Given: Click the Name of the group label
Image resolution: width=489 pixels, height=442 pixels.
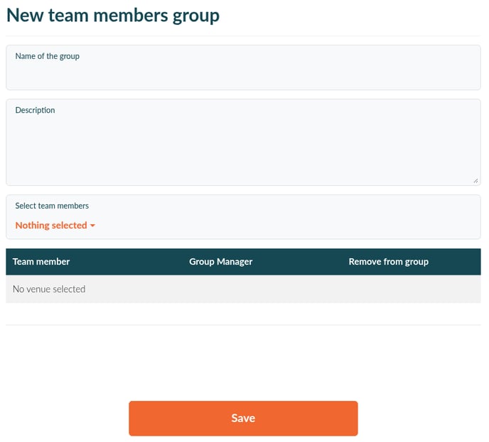Looking at the screenshot, I should point(47,56).
